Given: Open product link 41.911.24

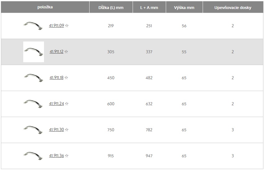Looking at the screenshot, I should click(57, 103).
